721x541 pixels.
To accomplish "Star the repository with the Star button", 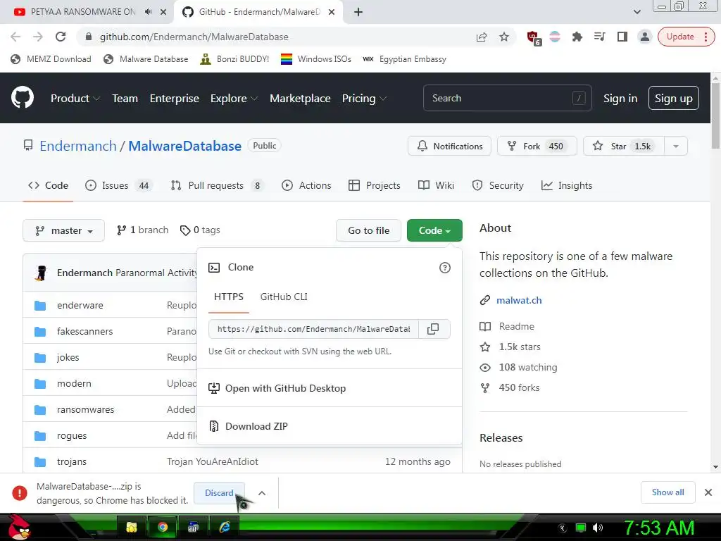I will [624, 147].
